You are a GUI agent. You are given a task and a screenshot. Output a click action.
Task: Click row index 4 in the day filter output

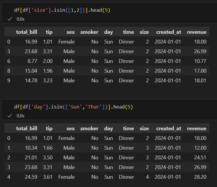click(9, 177)
